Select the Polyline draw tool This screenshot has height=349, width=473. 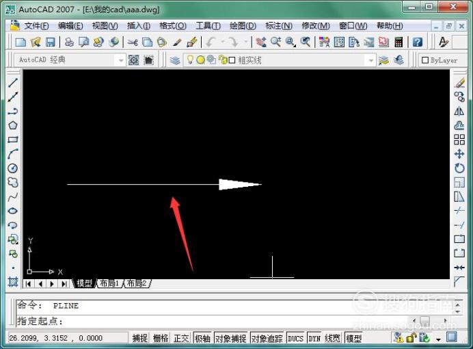click(x=13, y=111)
